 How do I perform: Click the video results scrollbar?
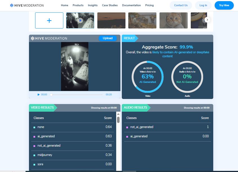point(118,120)
